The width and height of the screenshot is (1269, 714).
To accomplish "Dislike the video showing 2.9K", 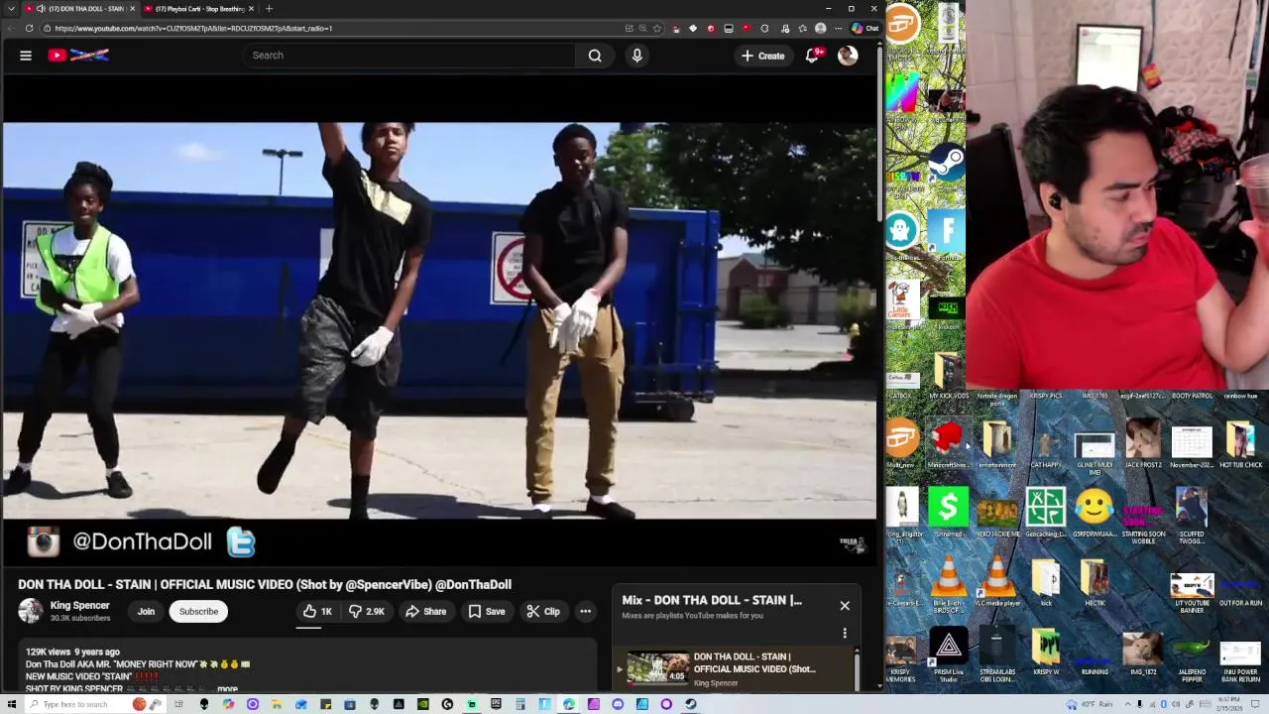I will [x=367, y=611].
